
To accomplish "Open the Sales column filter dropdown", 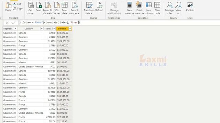I will [x=54, y=29].
